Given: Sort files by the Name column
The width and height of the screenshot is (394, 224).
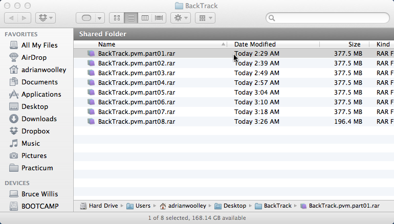Looking at the screenshot, I should tap(154, 44).
